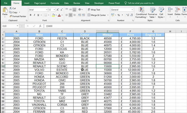Increase the indent
187x113 pixels.
[84, 15]
